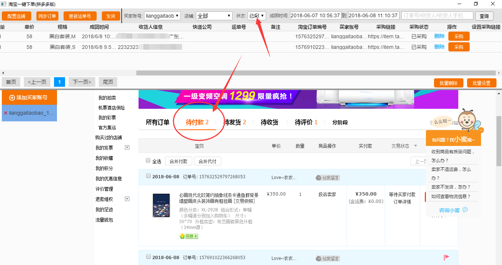502x265 pixels.
Task: Click the scrollbar right arrow
Action: pos(499,73)
